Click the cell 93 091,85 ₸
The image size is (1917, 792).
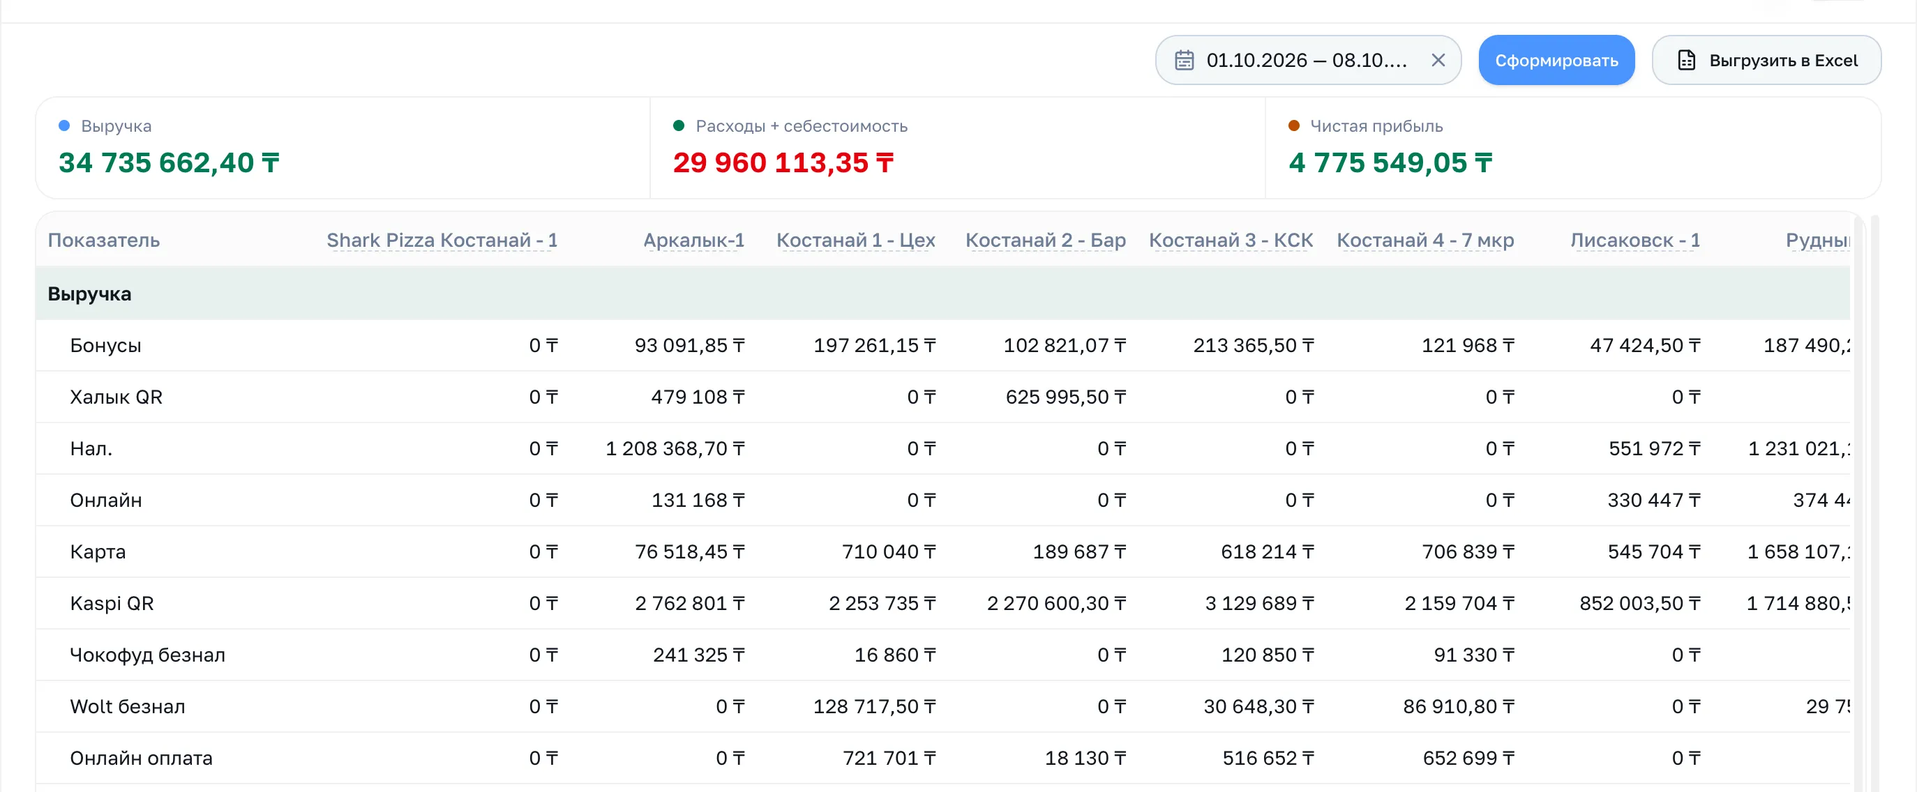(x=689, y=346)
